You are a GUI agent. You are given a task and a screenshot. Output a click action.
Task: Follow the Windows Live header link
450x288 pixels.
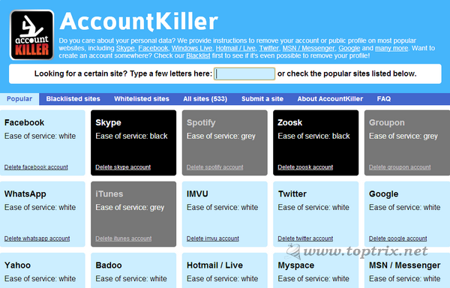pyautogui.click(x=192, y=48)
